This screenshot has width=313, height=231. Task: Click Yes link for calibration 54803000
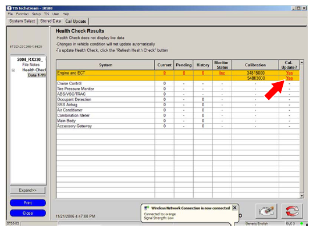click(289, 78)
